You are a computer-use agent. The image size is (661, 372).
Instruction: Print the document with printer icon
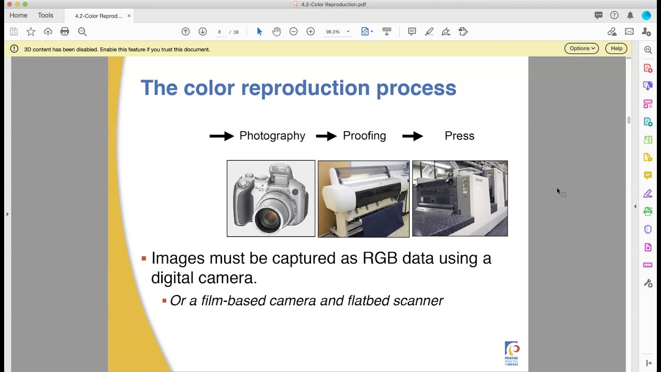point(65,32)
